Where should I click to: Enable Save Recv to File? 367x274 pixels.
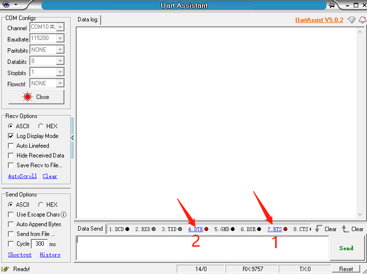[x=11, y=165]
